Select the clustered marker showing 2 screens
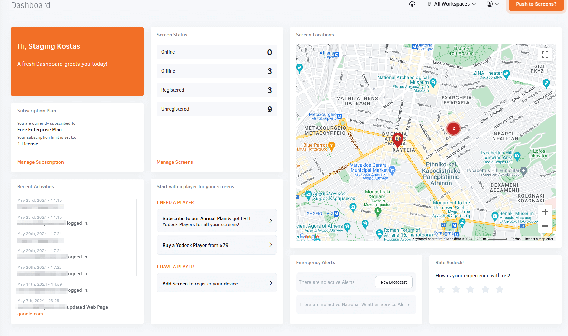The height and width of the screenshot is (336, 568). pyautogui.click(x=453, y=128)
